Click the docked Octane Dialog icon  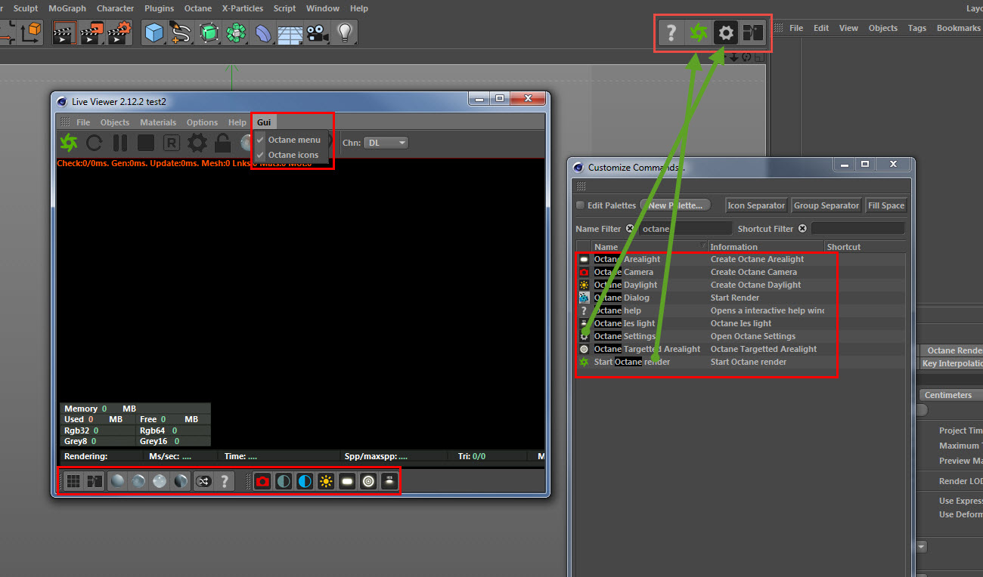[753, 32]
